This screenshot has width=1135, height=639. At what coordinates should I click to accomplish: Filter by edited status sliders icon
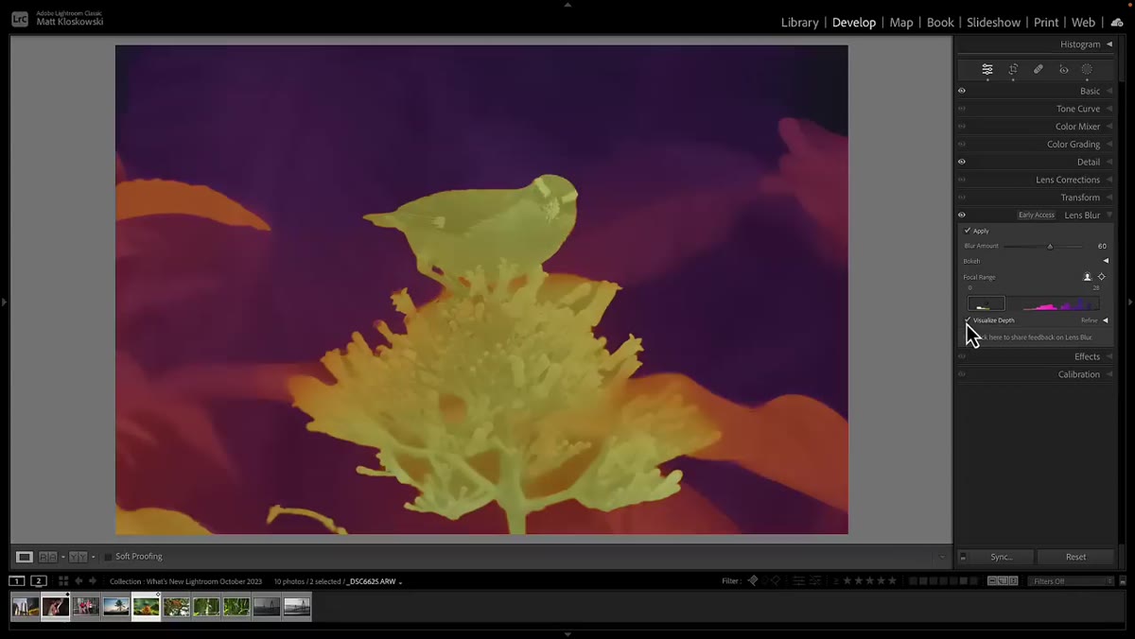(799, 580)
